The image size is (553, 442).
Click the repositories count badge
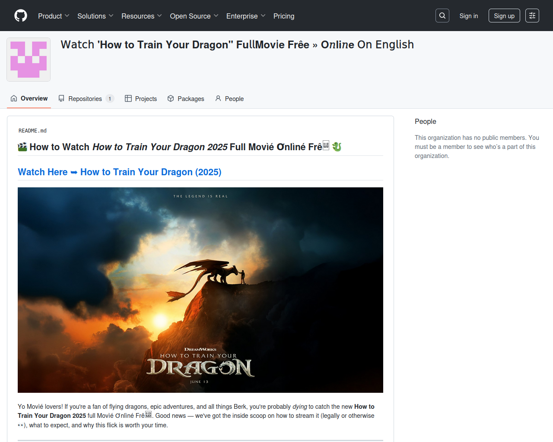pyautogui.click(x=110, y=99)
